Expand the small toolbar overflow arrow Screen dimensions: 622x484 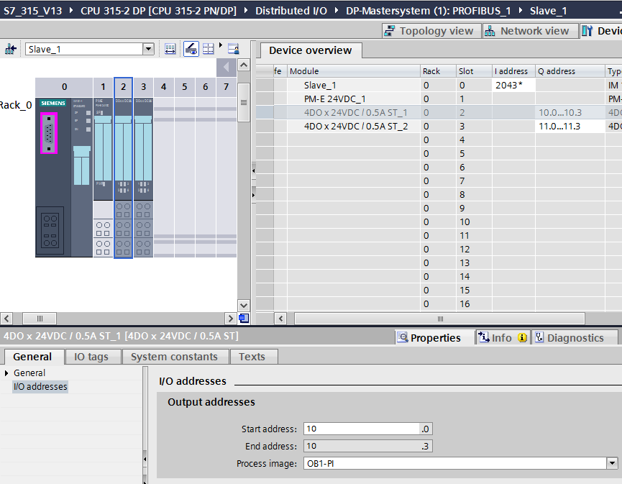(x=221, y=45)
